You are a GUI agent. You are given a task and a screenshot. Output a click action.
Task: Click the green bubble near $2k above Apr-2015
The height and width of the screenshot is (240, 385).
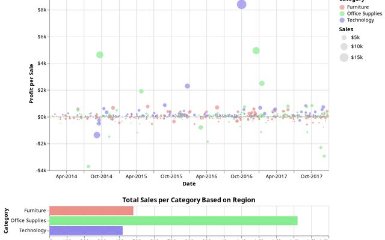pyautogui.click(x=141, y=91)
